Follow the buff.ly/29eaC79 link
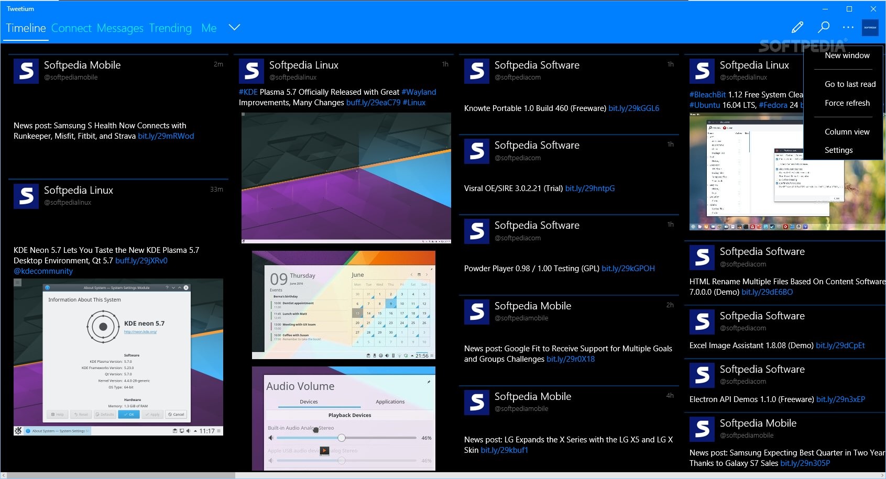Image resolution: width=886 pixels, height=479 pixels. (x=374, y=103)
